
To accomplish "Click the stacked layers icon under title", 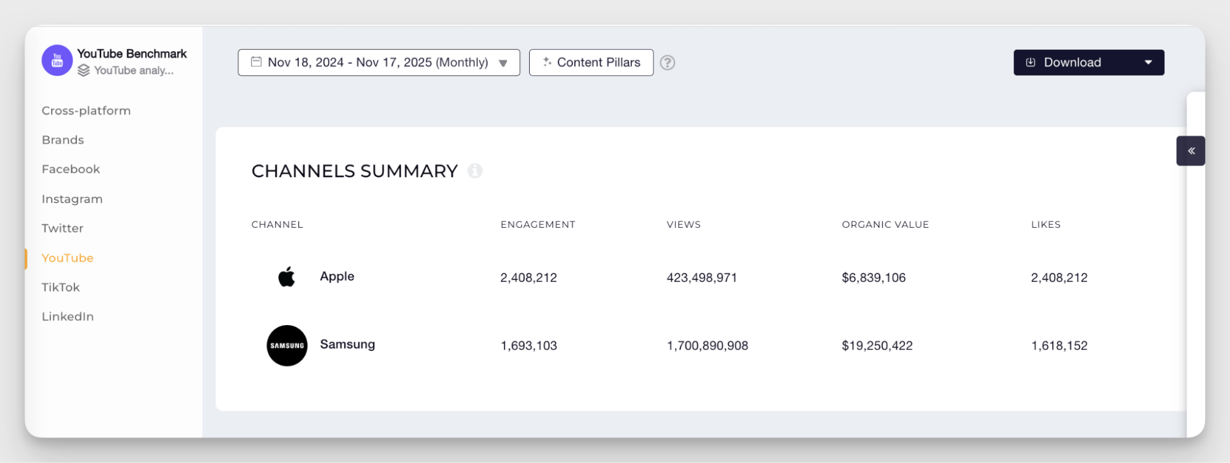I will coord(84,71).
